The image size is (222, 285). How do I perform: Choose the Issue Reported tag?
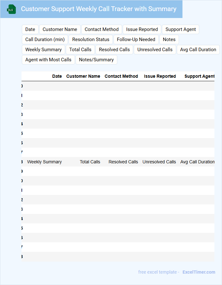(142, 29)
